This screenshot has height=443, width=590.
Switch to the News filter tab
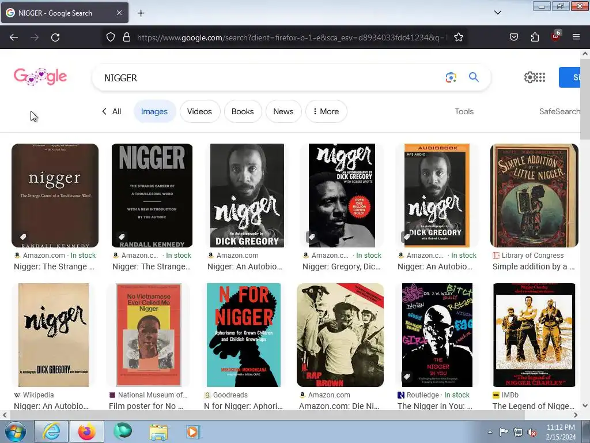283,111
